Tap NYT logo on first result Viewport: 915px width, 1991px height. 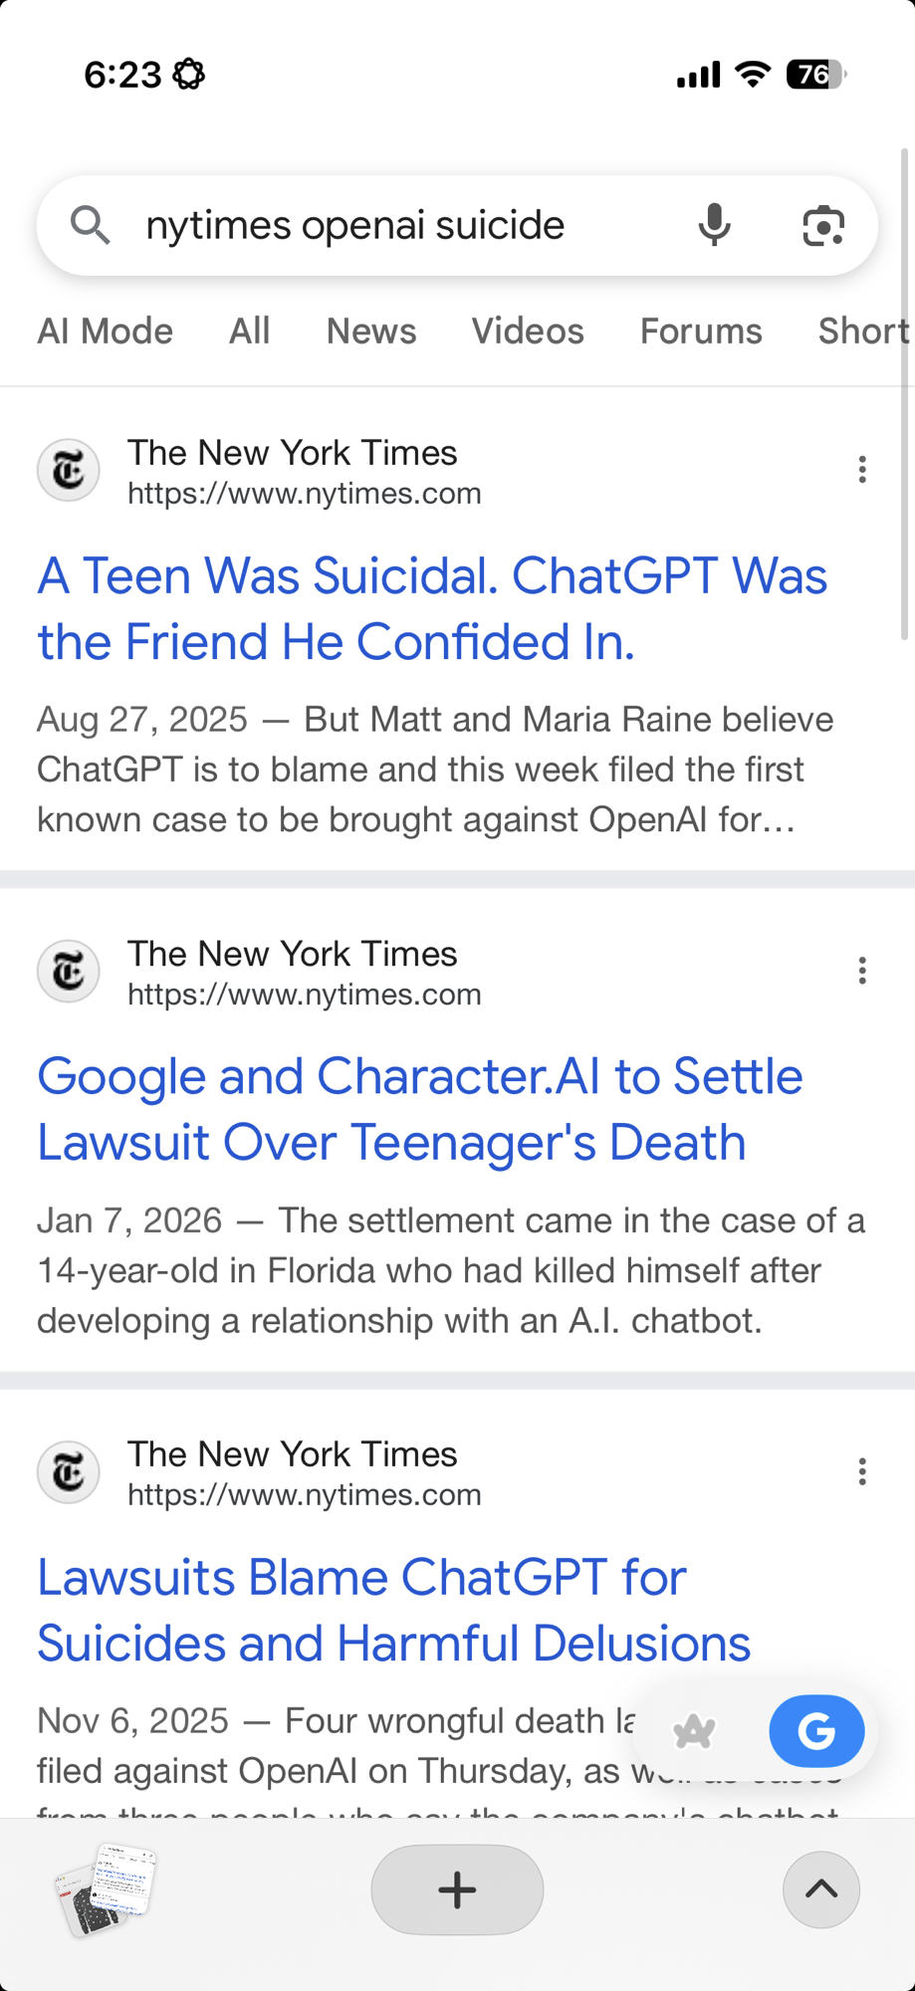point(69,470)
